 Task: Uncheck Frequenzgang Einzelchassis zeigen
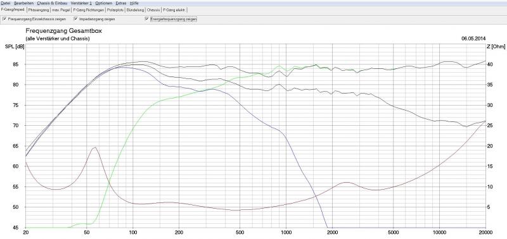[x=4, y=19]
